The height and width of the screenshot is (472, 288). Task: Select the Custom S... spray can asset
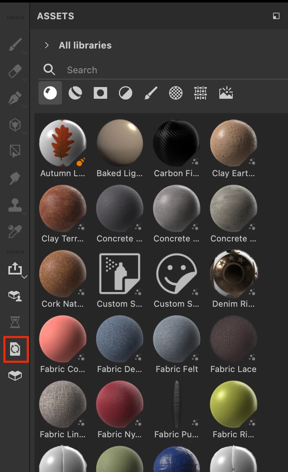click(120, 274)
